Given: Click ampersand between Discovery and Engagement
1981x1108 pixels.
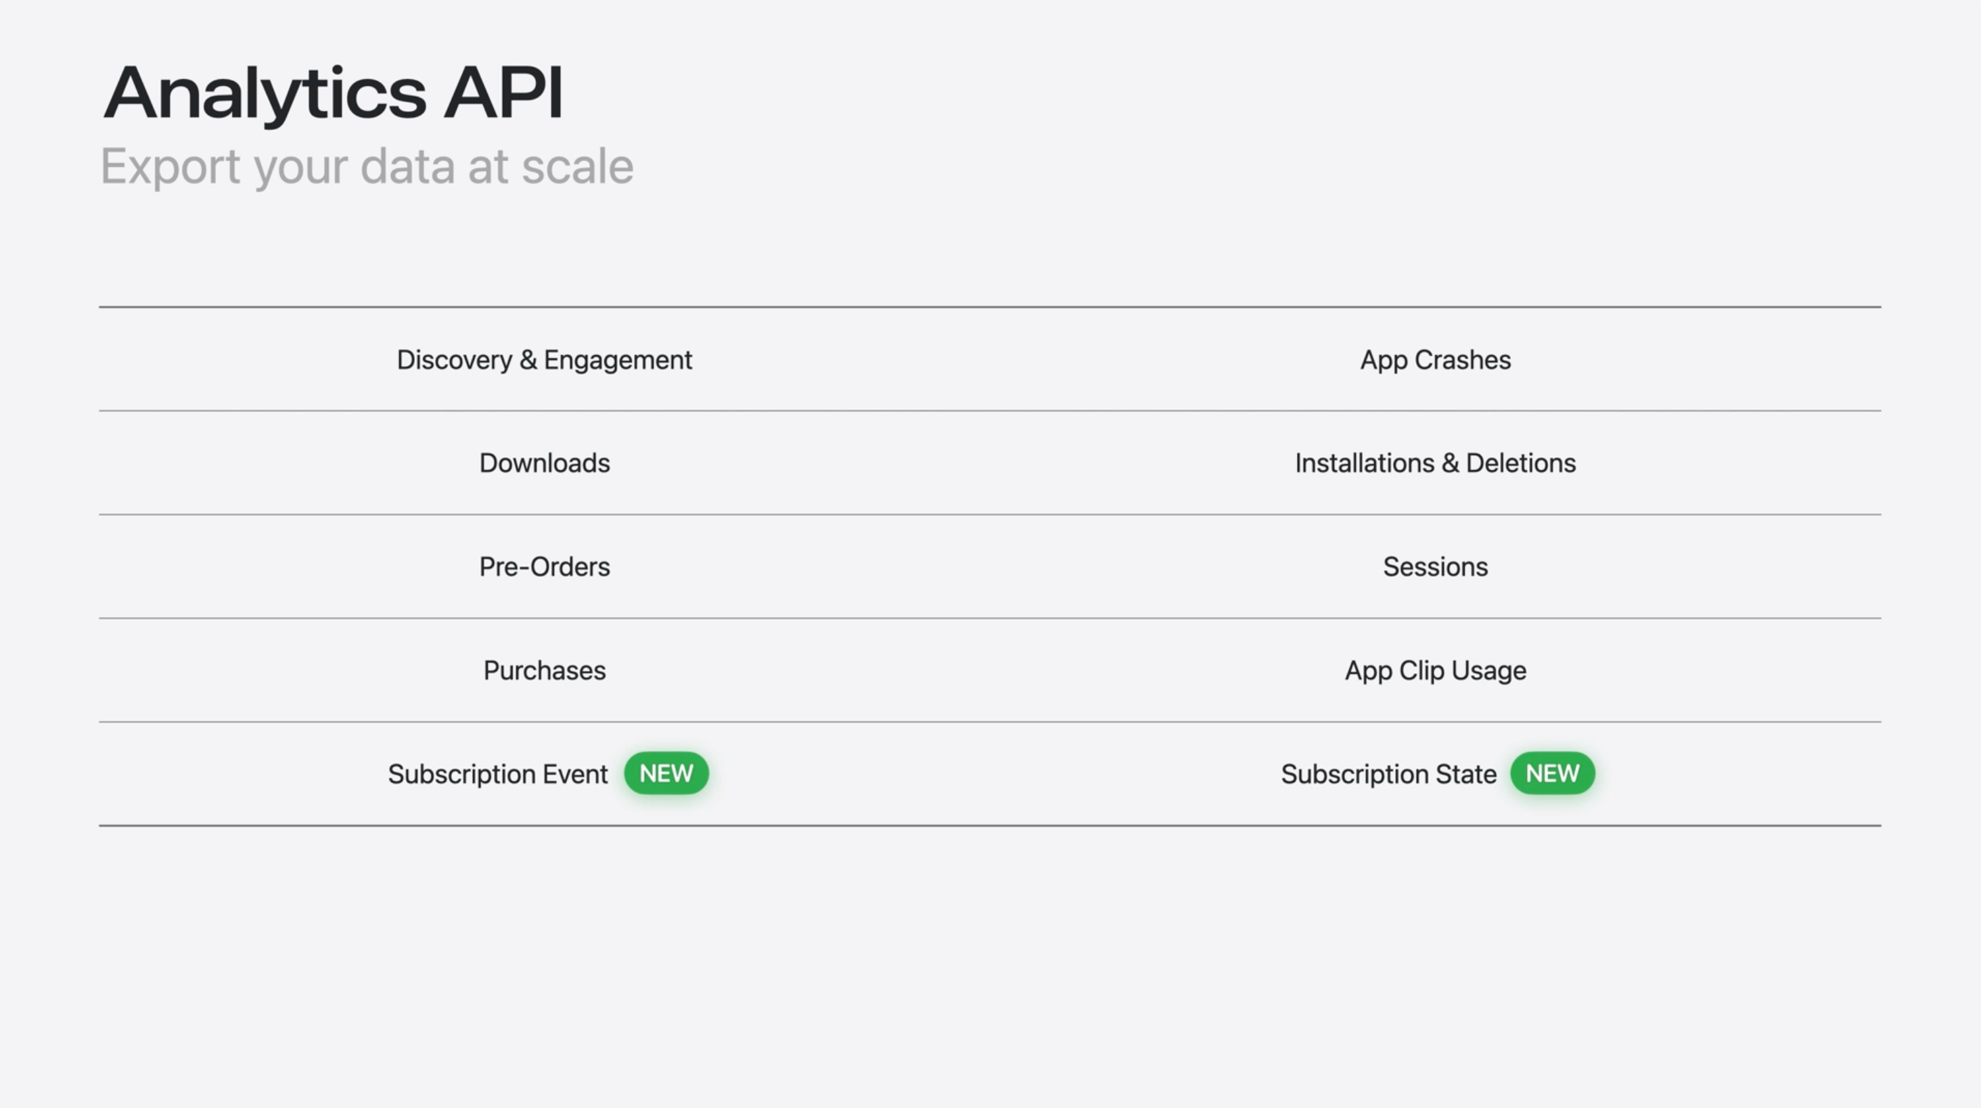Looking at the screenshot, I should (528, 360).
